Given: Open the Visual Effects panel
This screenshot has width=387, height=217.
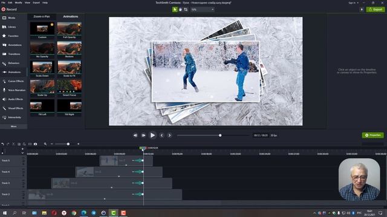Looking at the screenshot, I should [13, 108].
